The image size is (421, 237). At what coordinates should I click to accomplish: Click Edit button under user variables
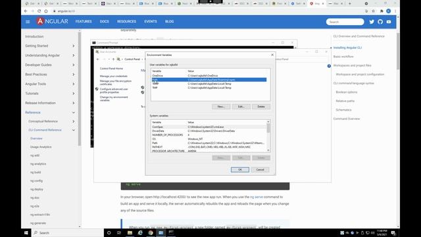coord(241,107)
